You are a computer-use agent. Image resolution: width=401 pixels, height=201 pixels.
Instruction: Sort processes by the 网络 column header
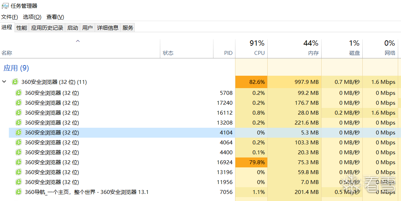tap(380, 48)
